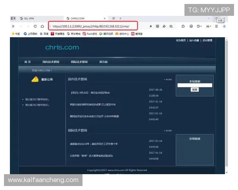Viewport: 238px width, 190px height.
Task: Click the user avatar icon
Action: [x=224, y=27]
